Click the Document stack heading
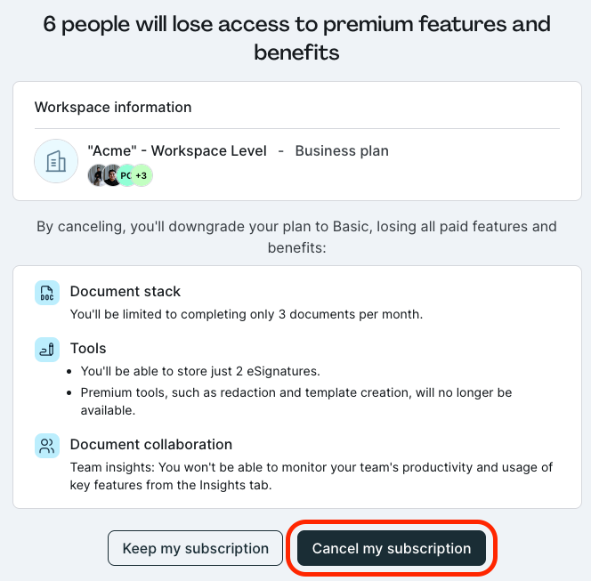This screenshot has height=581, width=591. coord(125,291)
